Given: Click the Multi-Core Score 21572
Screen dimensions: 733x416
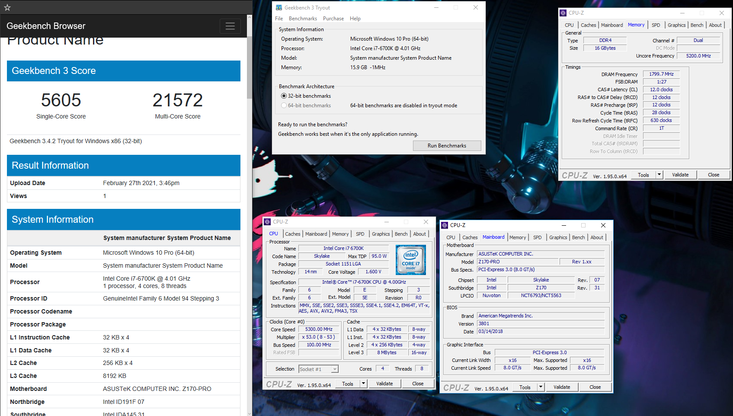Looking at the screenshot, I should pos(178,100).
